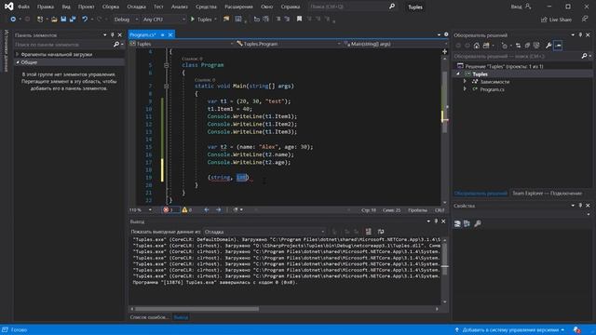The image size is (596, 335).
Task: Switch to Team Explorer tab
Action: [547, 194]
